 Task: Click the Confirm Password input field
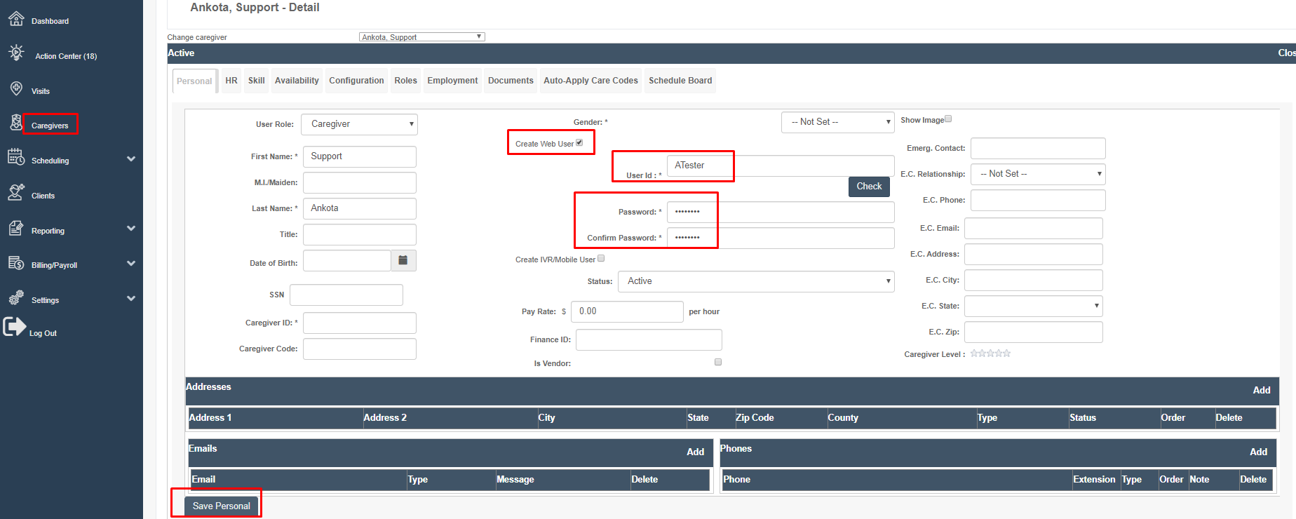click(781, 238)
